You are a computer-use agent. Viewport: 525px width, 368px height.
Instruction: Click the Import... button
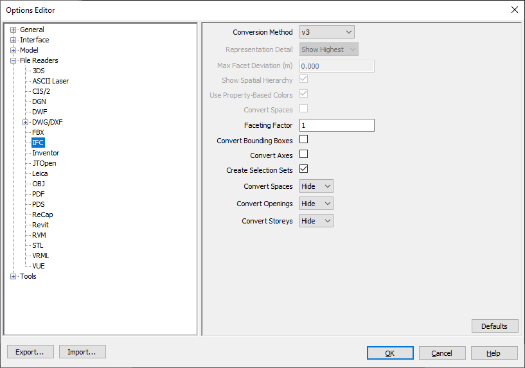(x=82, y=352)
